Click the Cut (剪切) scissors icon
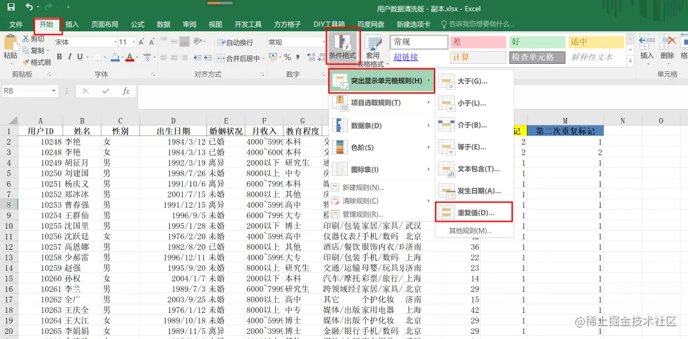This screenshot has height=339, width=688. (25, 39)
